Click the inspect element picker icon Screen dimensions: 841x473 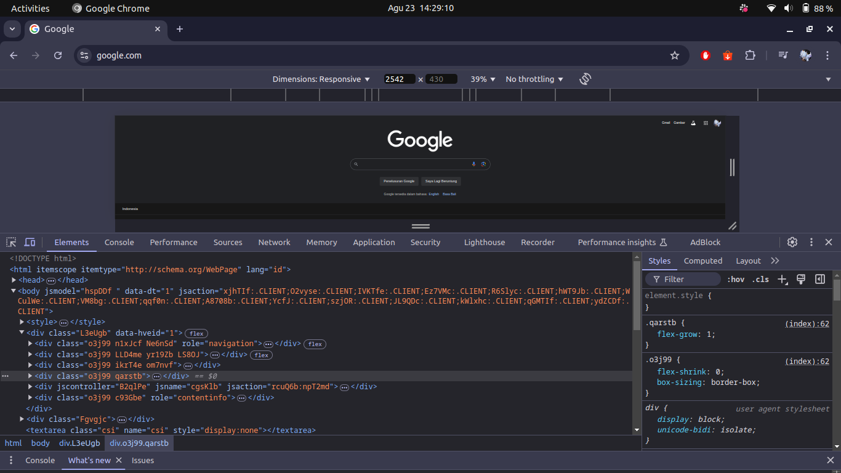[12, 242]
